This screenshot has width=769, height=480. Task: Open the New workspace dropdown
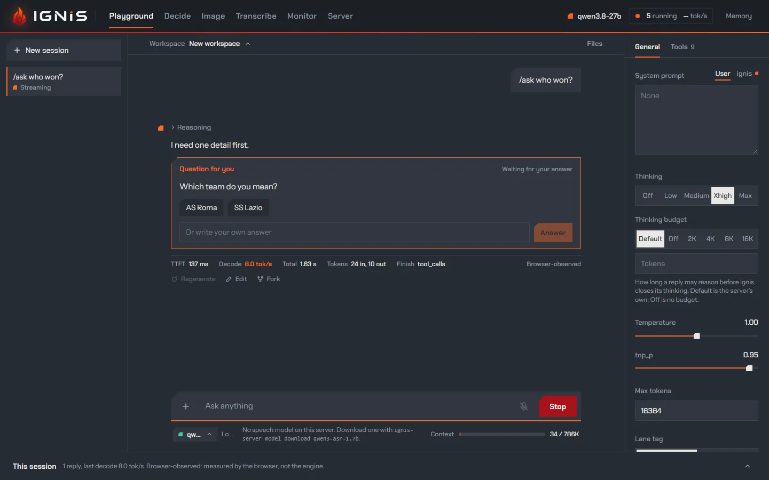[x=219, y=44]
